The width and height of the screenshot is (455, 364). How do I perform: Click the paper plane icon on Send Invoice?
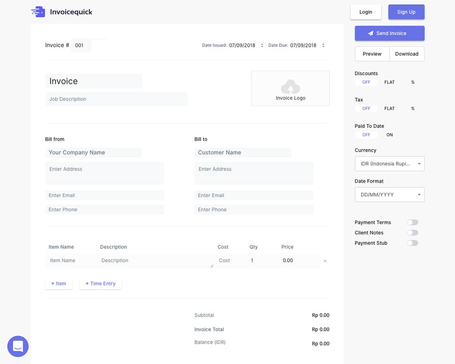(371, 33)
